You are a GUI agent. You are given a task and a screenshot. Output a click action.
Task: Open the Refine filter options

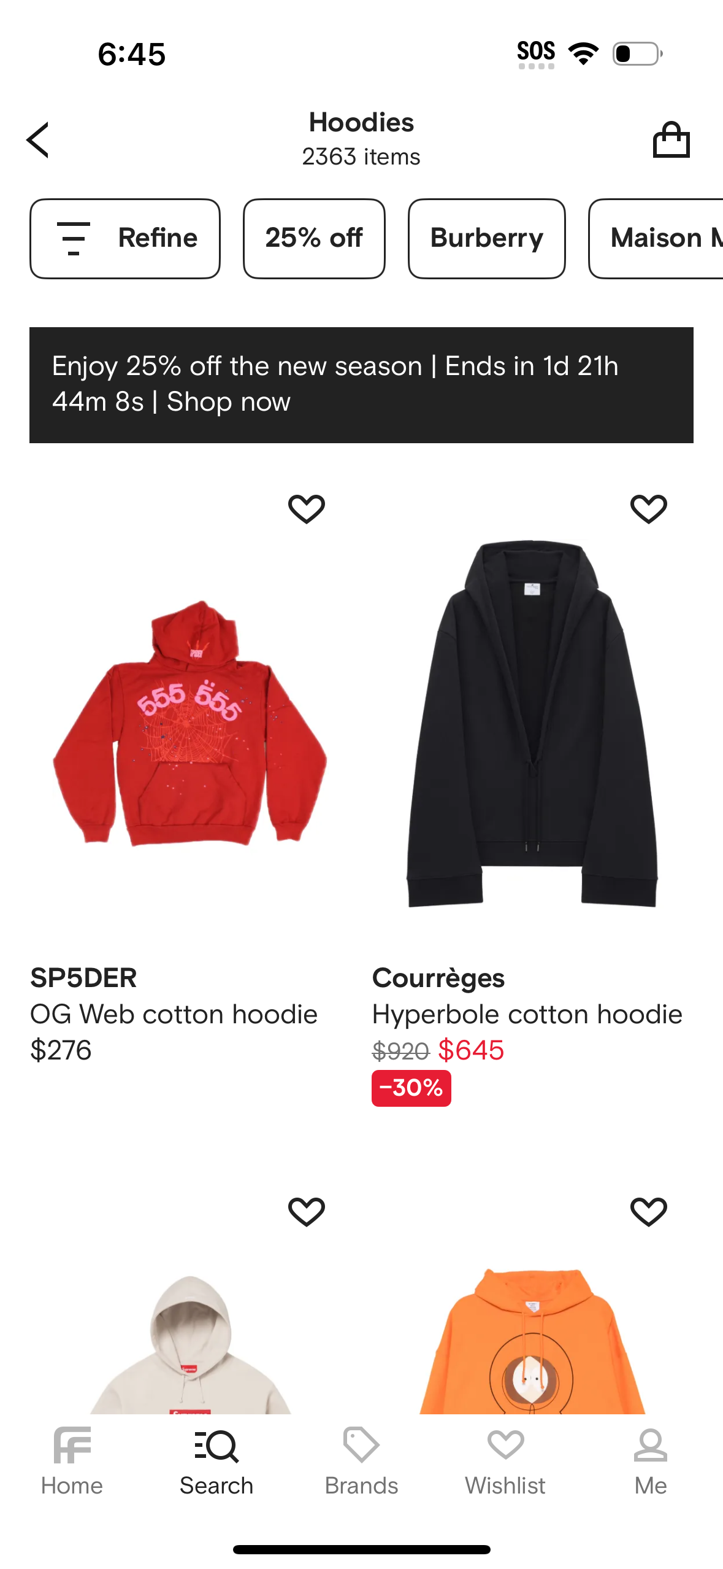click(125, 238)
